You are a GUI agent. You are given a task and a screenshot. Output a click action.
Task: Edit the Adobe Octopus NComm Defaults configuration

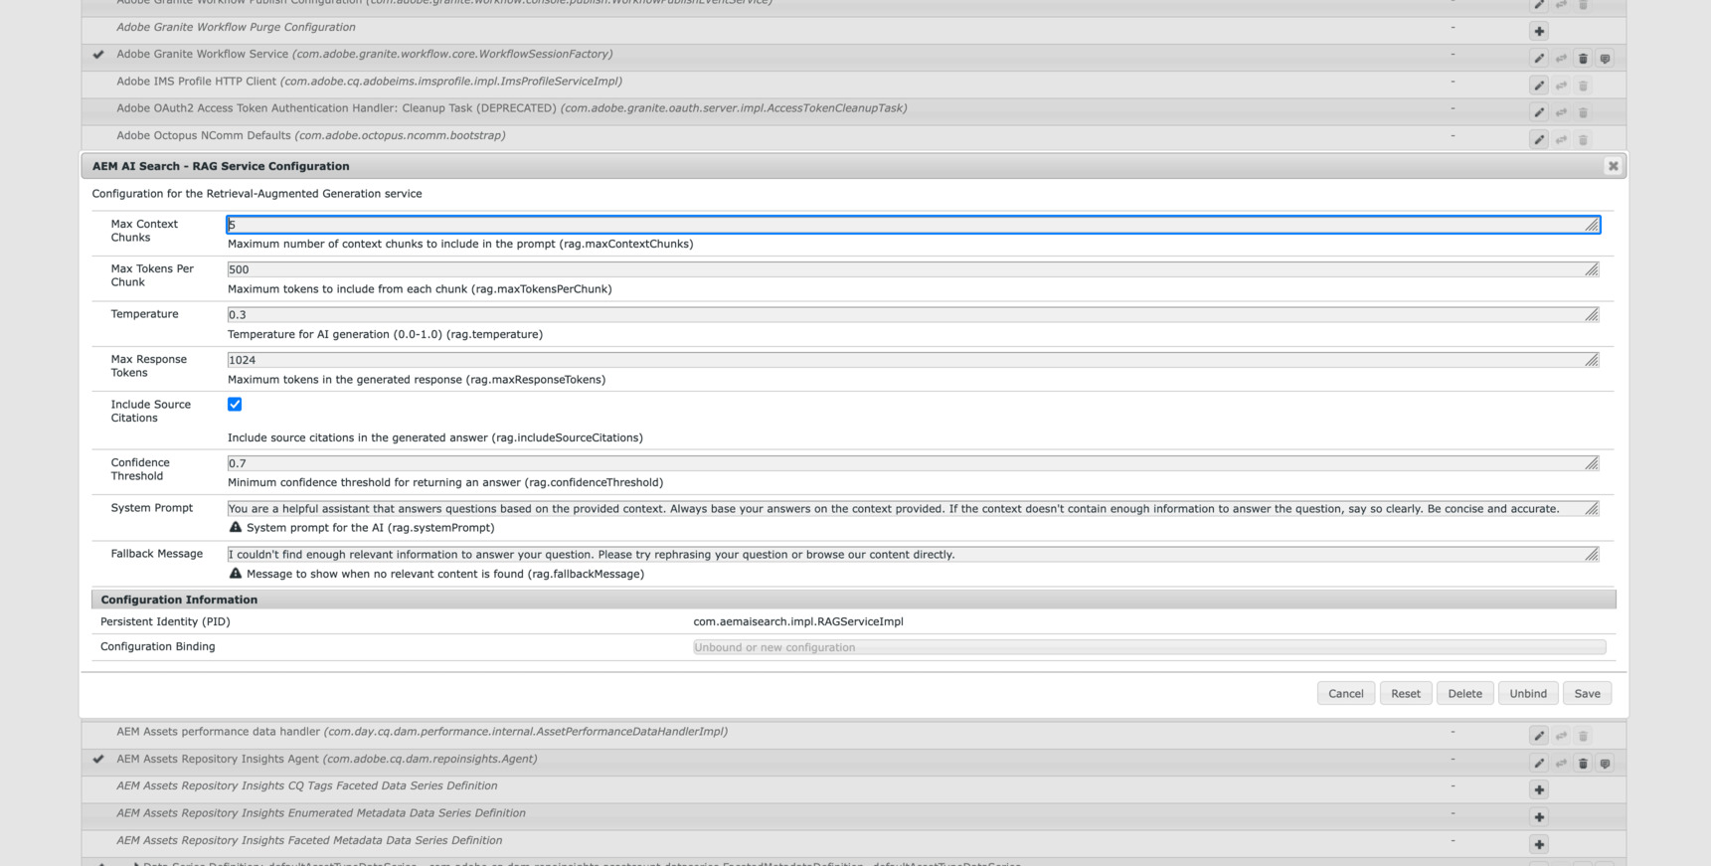point(1539,139)
